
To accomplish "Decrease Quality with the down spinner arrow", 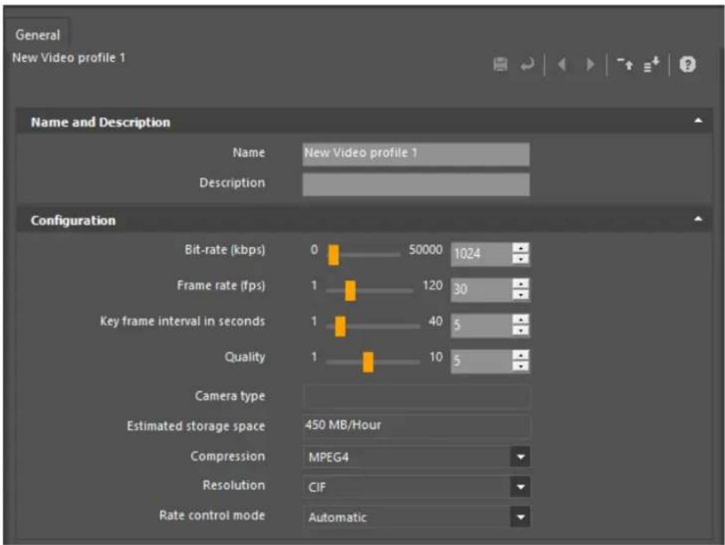I will [521, 366].
